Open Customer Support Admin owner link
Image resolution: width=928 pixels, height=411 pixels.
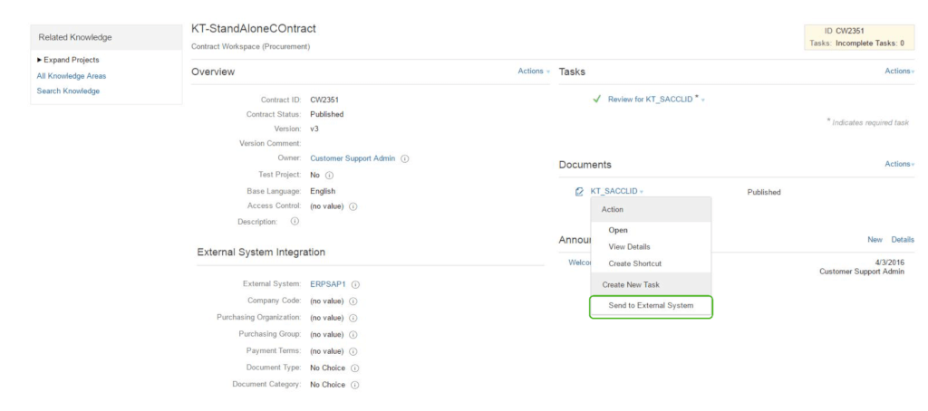click(x=353, y=158)
